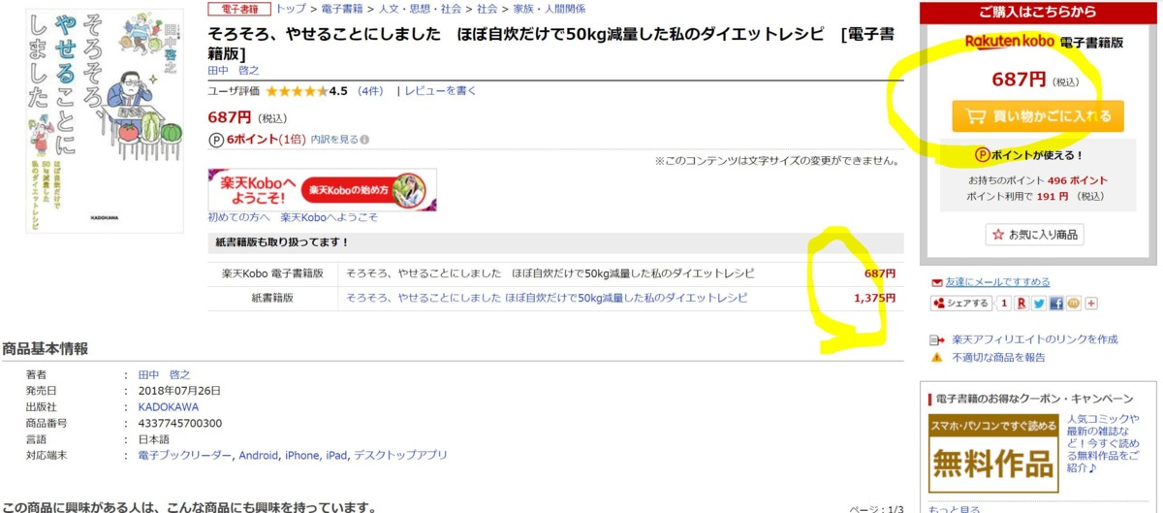
Task: Add to favorites with お気に入り商品 button
Action: pos(1034,235)
